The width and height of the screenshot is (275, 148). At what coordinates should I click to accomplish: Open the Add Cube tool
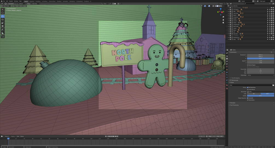point(3,36)
